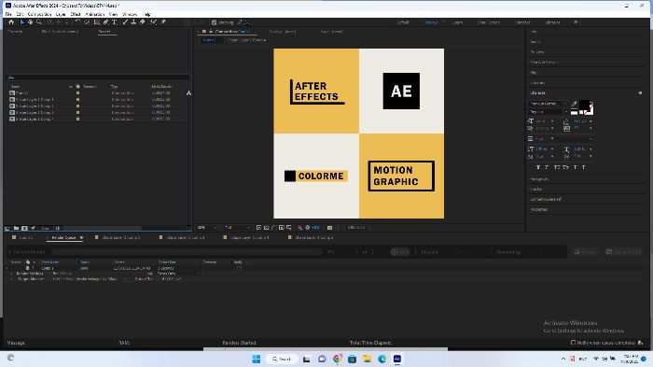Check Notify when queue completes
Viewport: 653px width, 367px height.
point(573,343)
